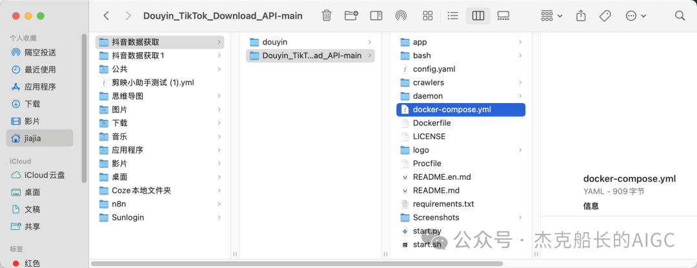Expand chevron of 公共 folder

[x=219, y=69]
